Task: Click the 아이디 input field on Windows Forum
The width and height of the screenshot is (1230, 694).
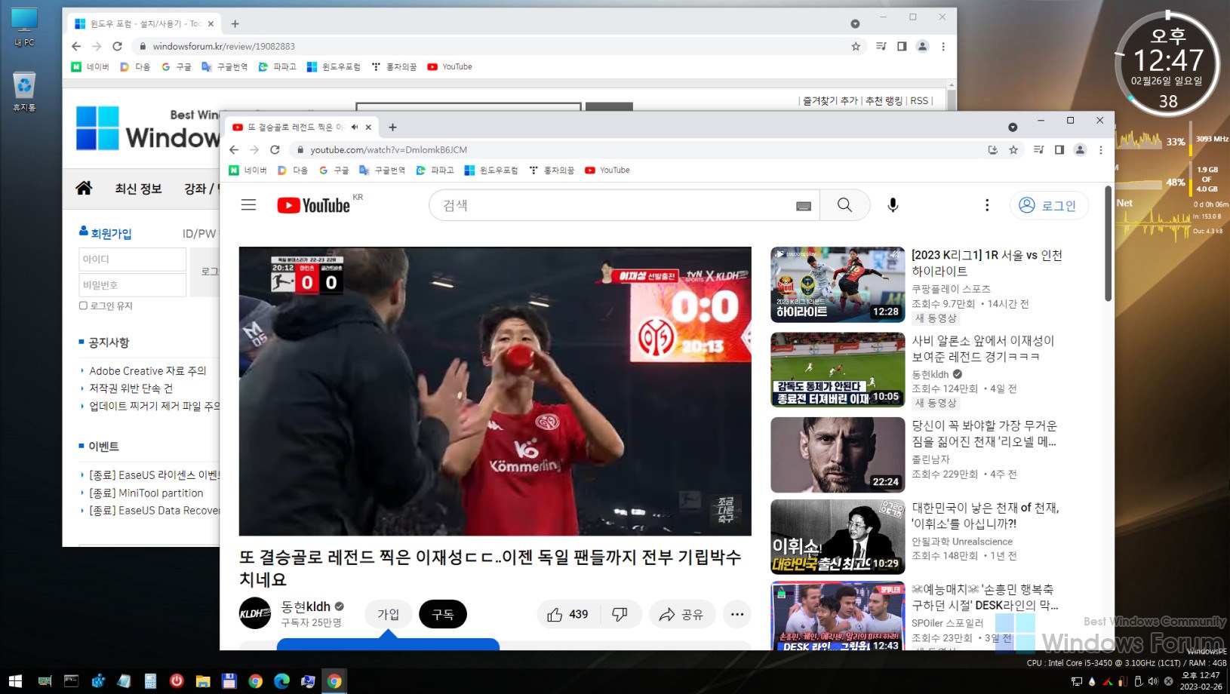Action: point(132,259)
